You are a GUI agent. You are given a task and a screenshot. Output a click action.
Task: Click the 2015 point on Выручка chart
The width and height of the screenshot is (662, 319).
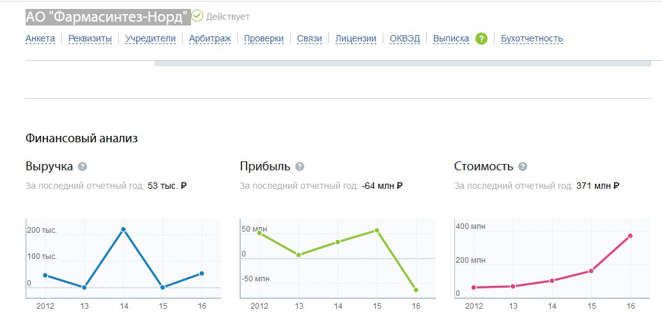(162, 287)
